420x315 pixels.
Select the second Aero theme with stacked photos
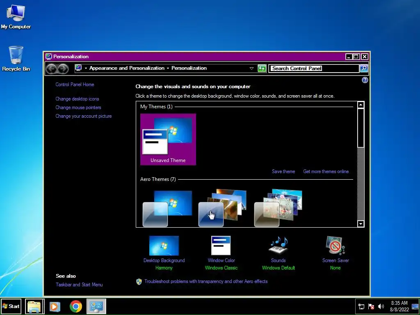pyautogui.click(x=223, y=208)
